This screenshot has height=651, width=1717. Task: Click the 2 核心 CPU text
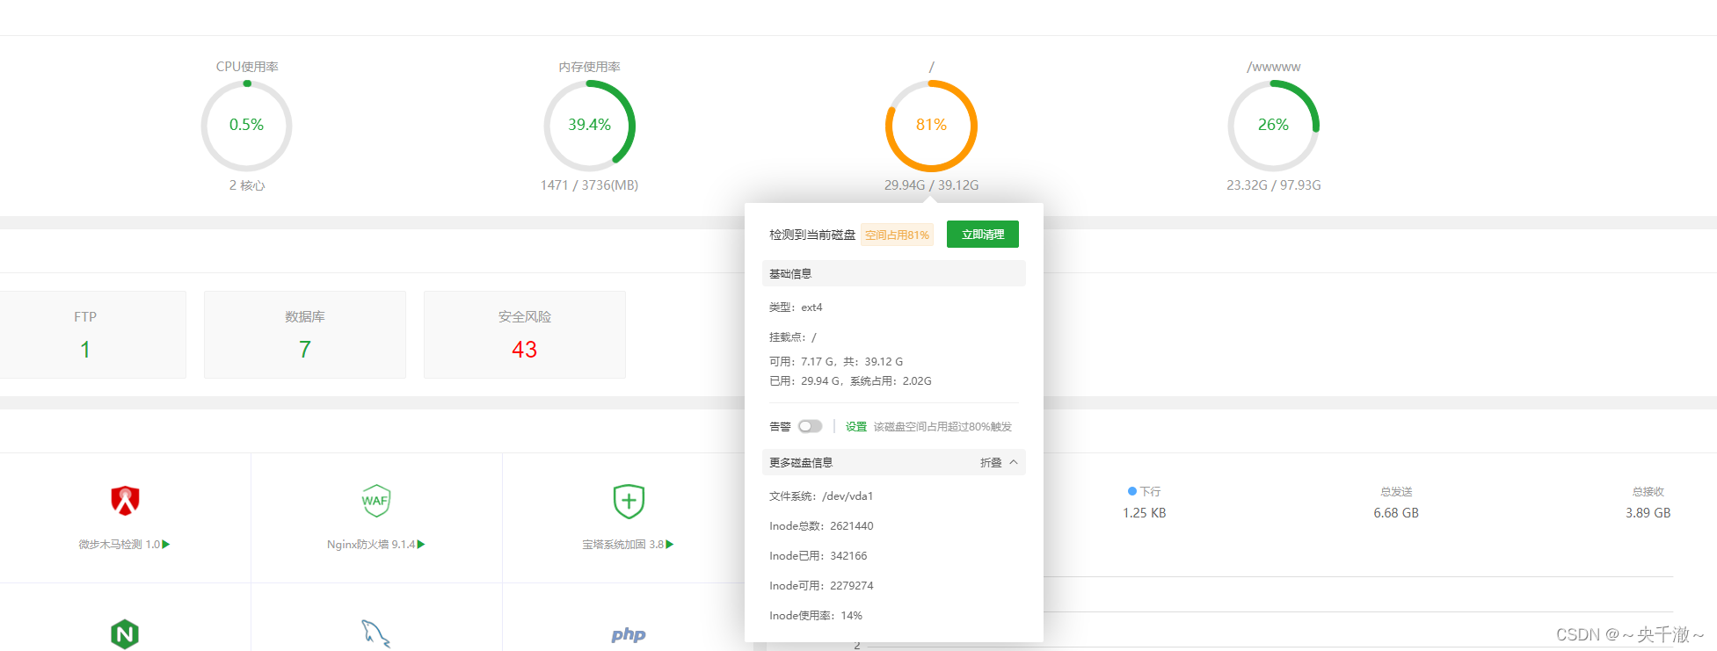pos(246,185)
